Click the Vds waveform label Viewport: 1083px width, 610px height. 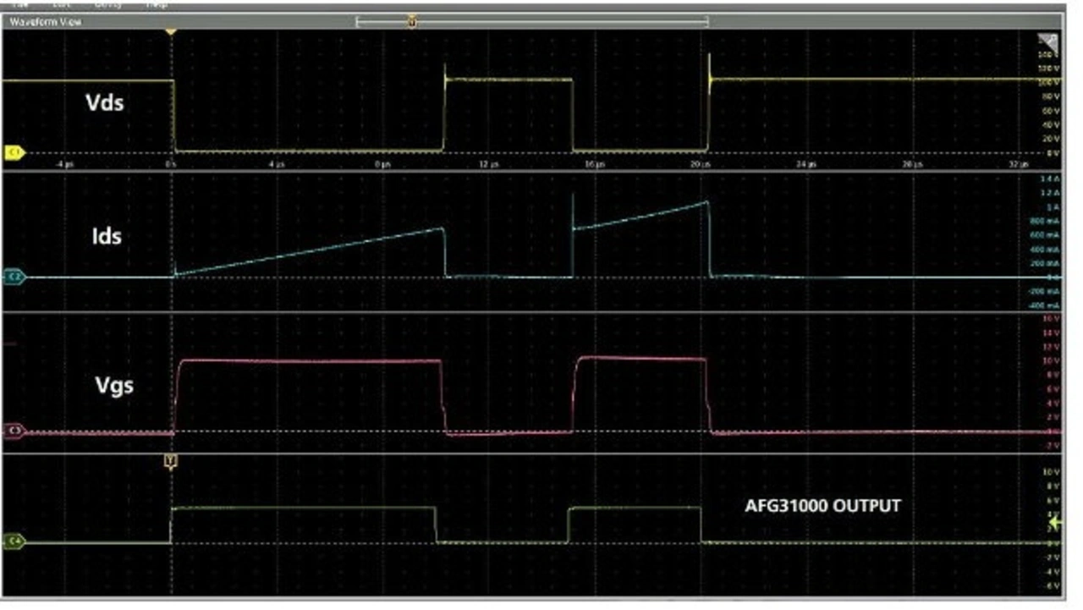pos(104,102)
